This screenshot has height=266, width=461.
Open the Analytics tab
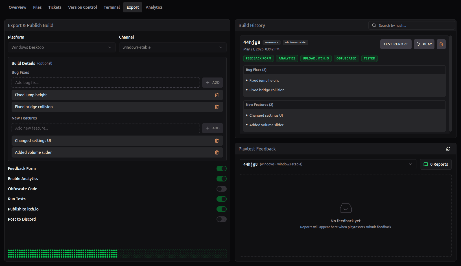pos(154,7)
